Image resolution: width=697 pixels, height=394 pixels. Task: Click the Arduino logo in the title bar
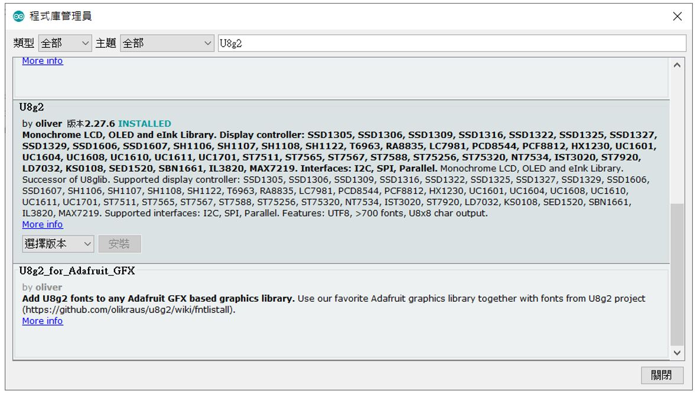pyautogui.click(x=19, y=17)
